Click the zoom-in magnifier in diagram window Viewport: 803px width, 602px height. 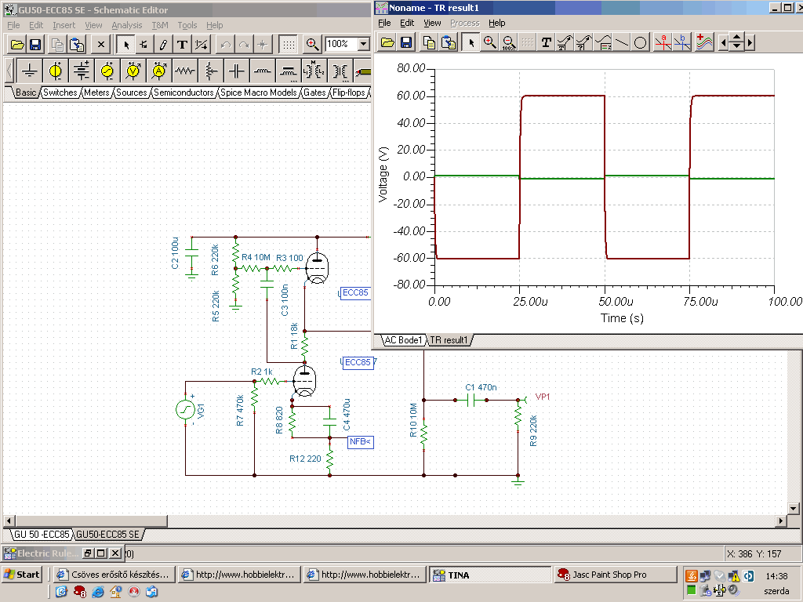[490, 42]
